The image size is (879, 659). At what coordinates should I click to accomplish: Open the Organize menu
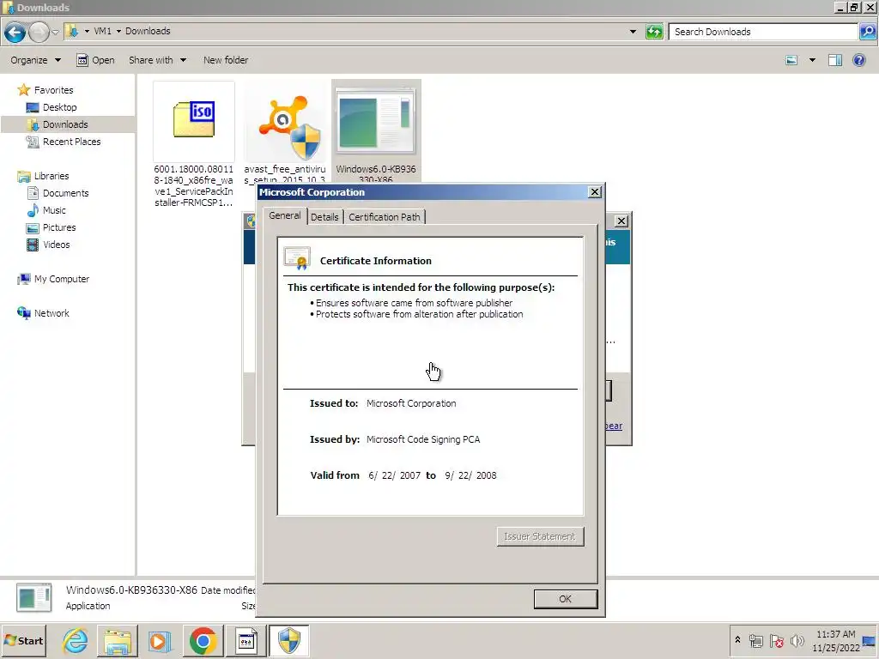click(x=35, y=60)
